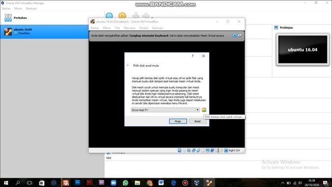This screenshot has height=187, width=332.
Task: Open WhatsApp from the taskbar
Action: [x=126, y=183]
